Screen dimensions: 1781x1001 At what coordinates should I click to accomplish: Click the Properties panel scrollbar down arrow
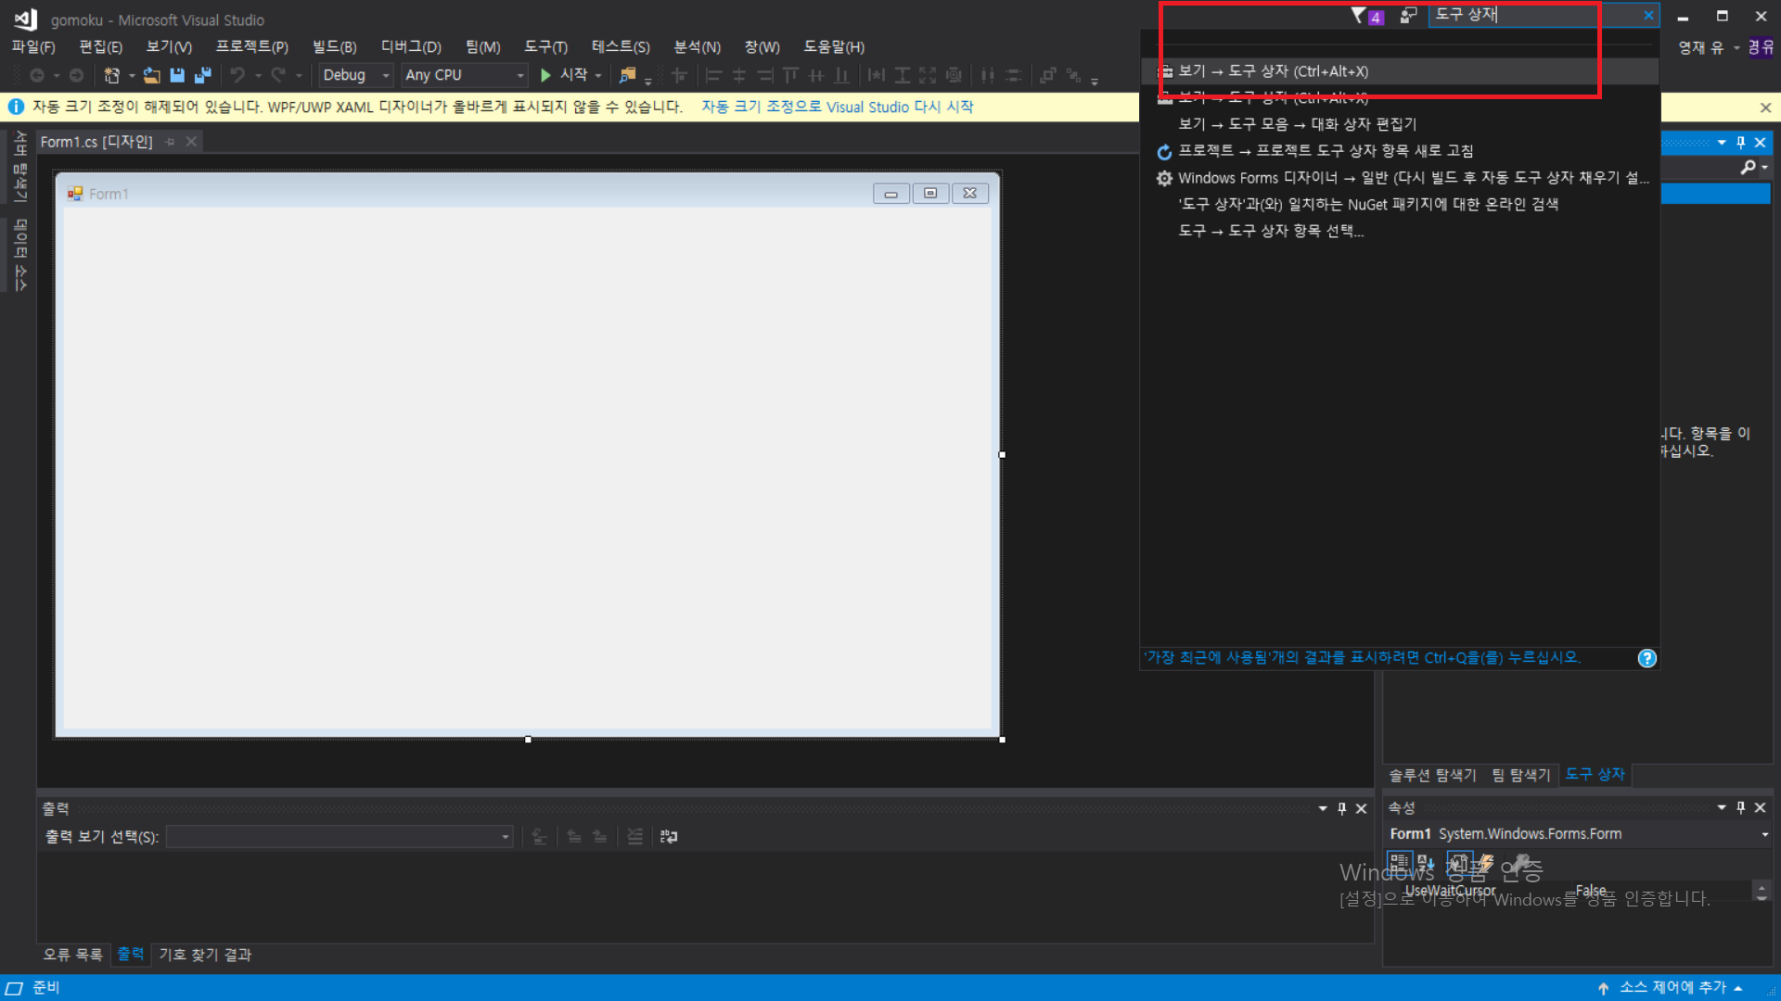coord(1761,897)
